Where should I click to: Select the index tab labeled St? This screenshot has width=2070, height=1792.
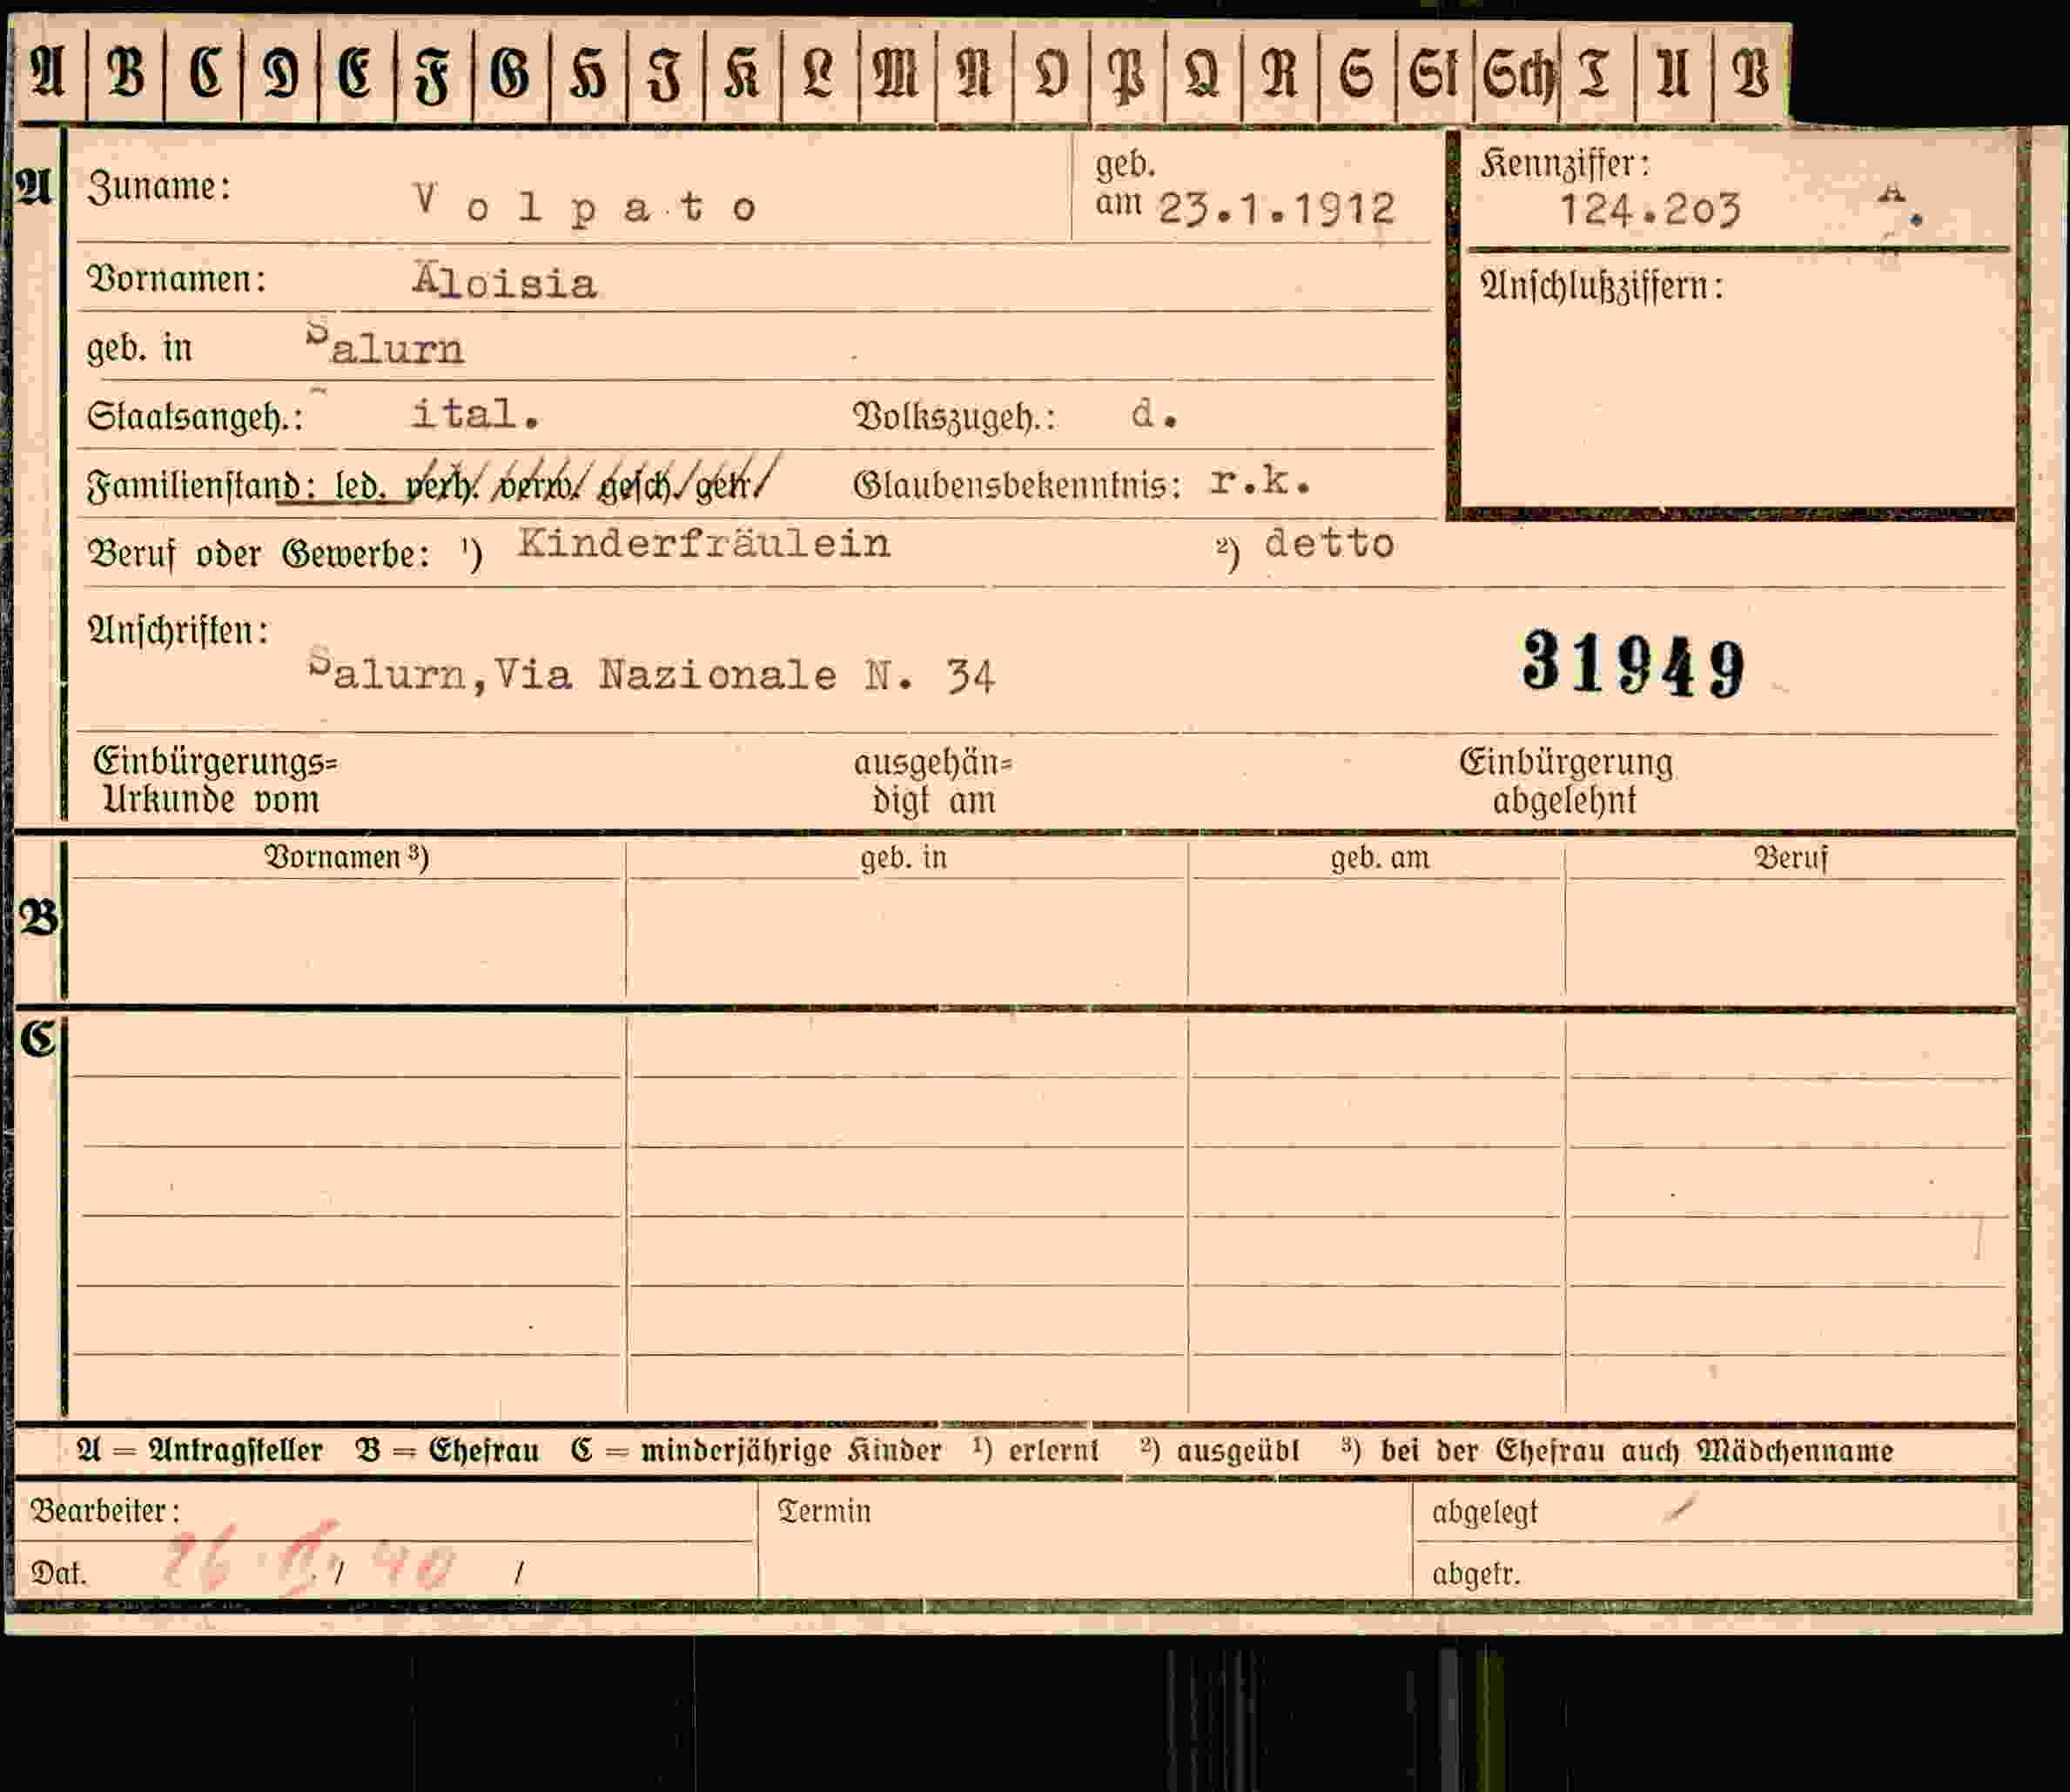point(1433,74)
